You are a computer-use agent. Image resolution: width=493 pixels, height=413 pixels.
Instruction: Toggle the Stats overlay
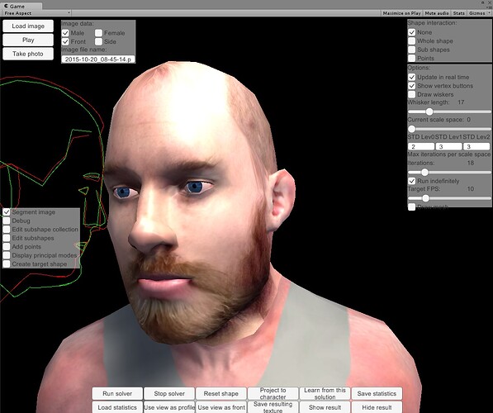click(x=458, y=13)
